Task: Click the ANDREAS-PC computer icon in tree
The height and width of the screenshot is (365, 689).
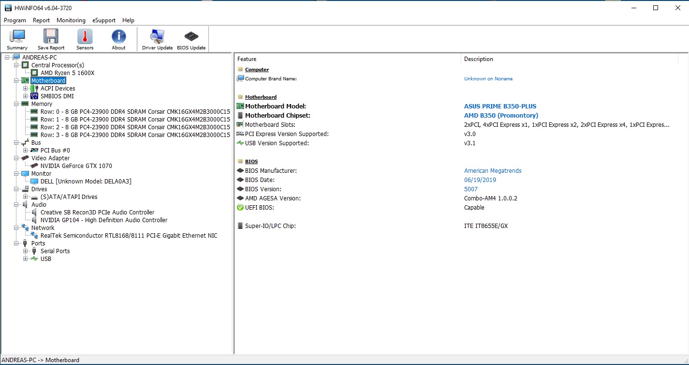Action: pyautogui.click(x=16, y=57)
